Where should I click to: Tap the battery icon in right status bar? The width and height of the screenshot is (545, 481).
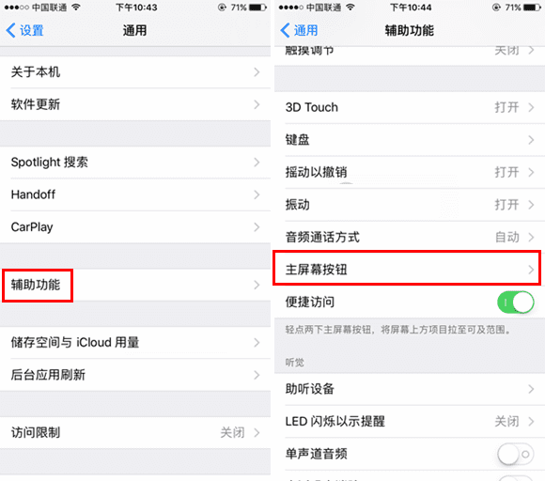pyautogui.click(x=532, y=8)
